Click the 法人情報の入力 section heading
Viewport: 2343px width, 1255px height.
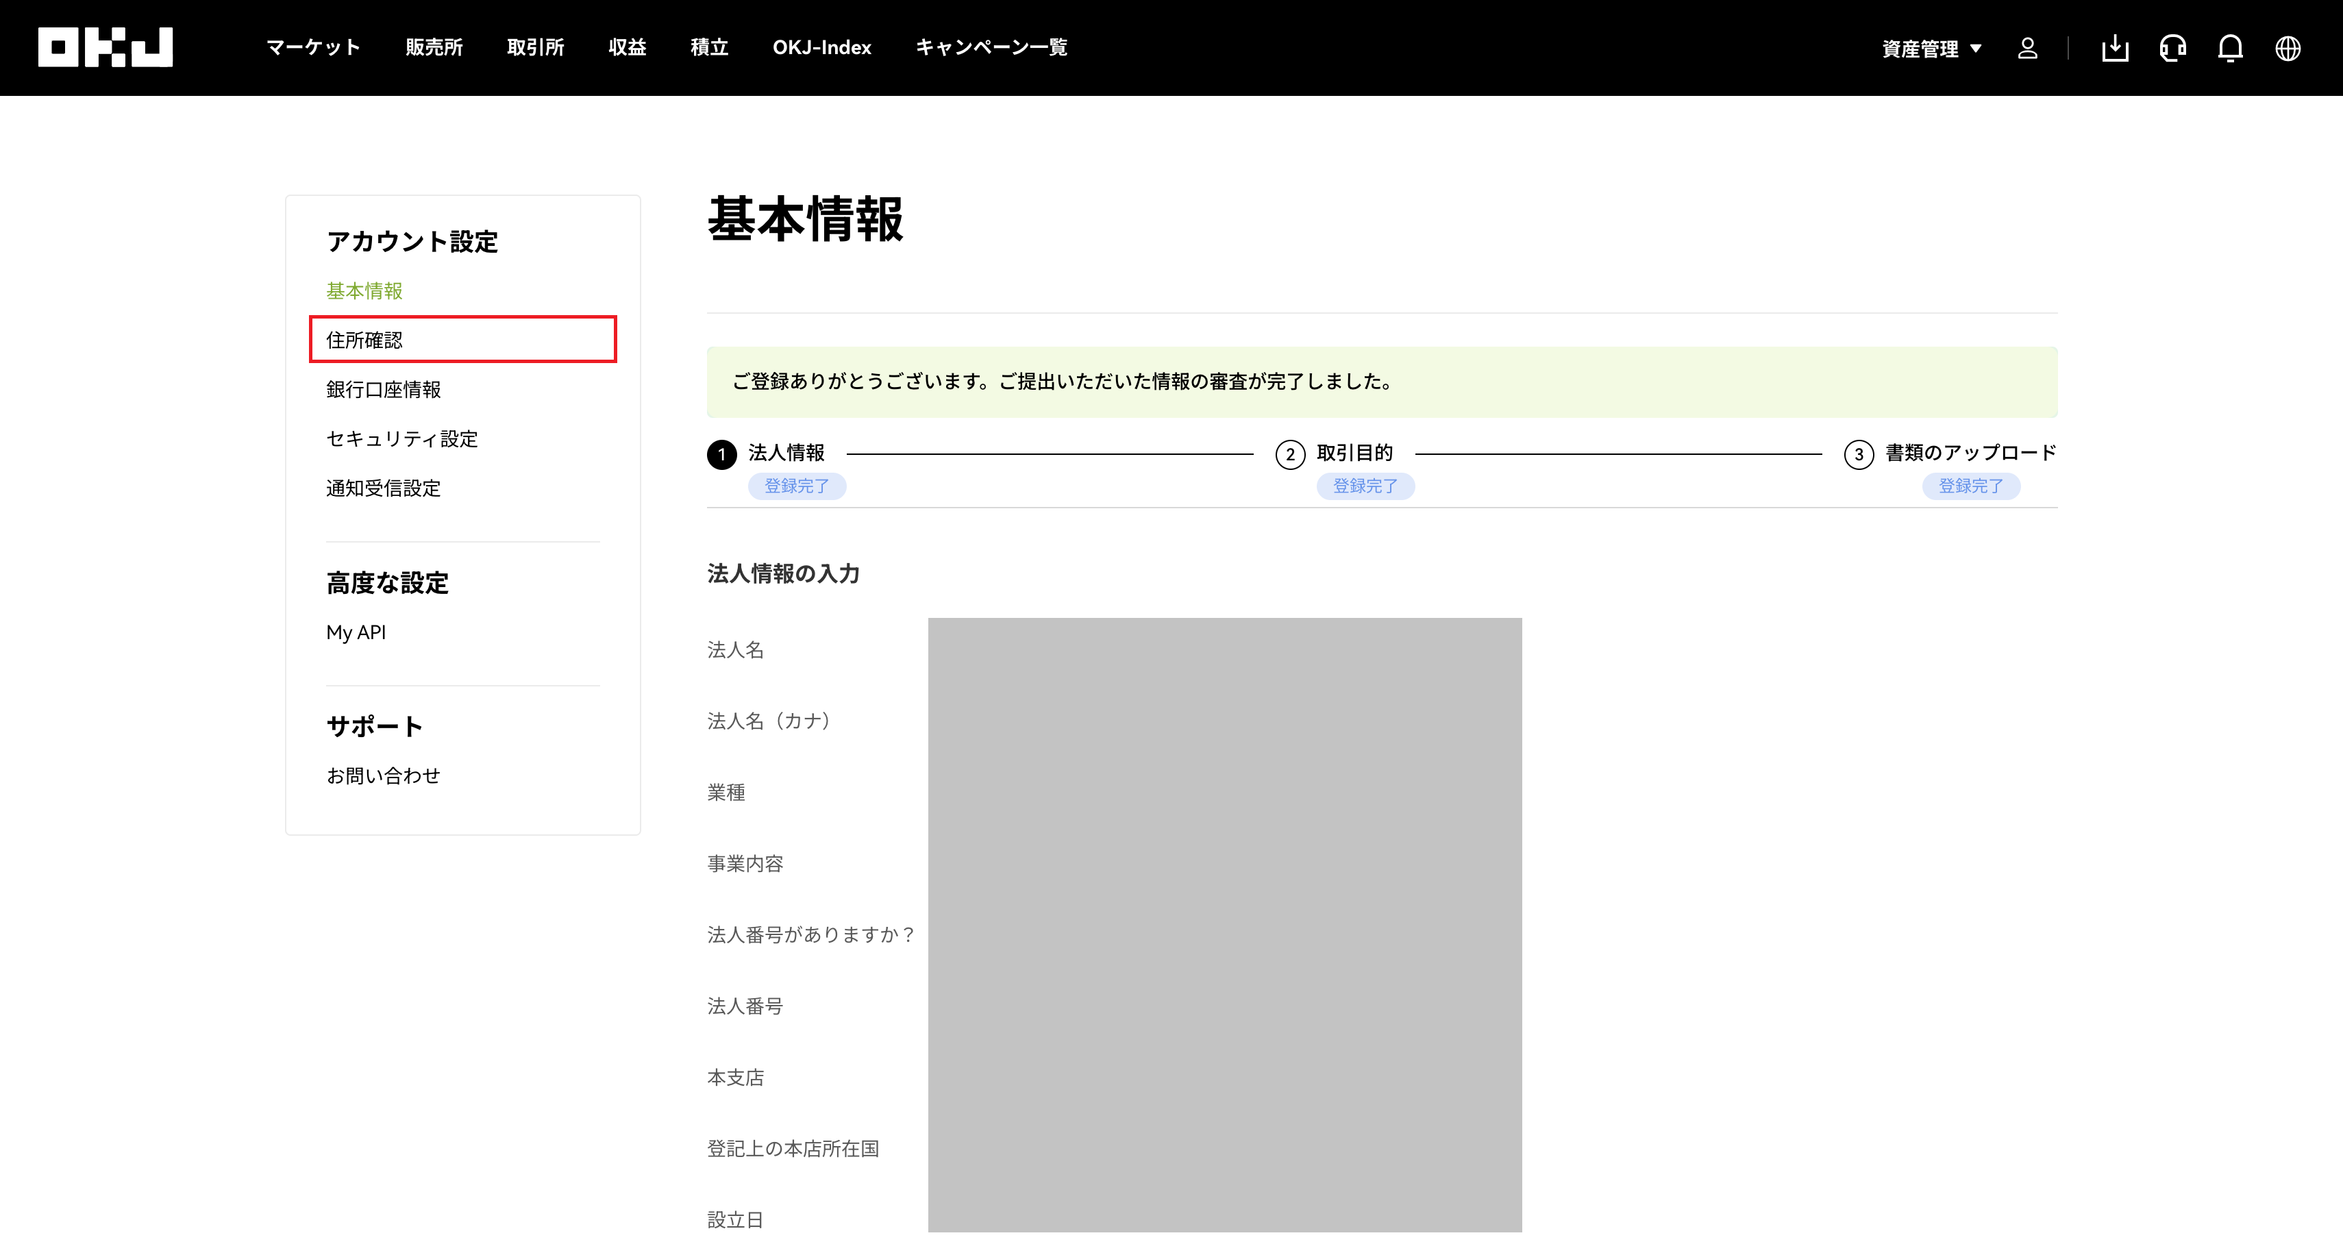[x=783, y=574]
